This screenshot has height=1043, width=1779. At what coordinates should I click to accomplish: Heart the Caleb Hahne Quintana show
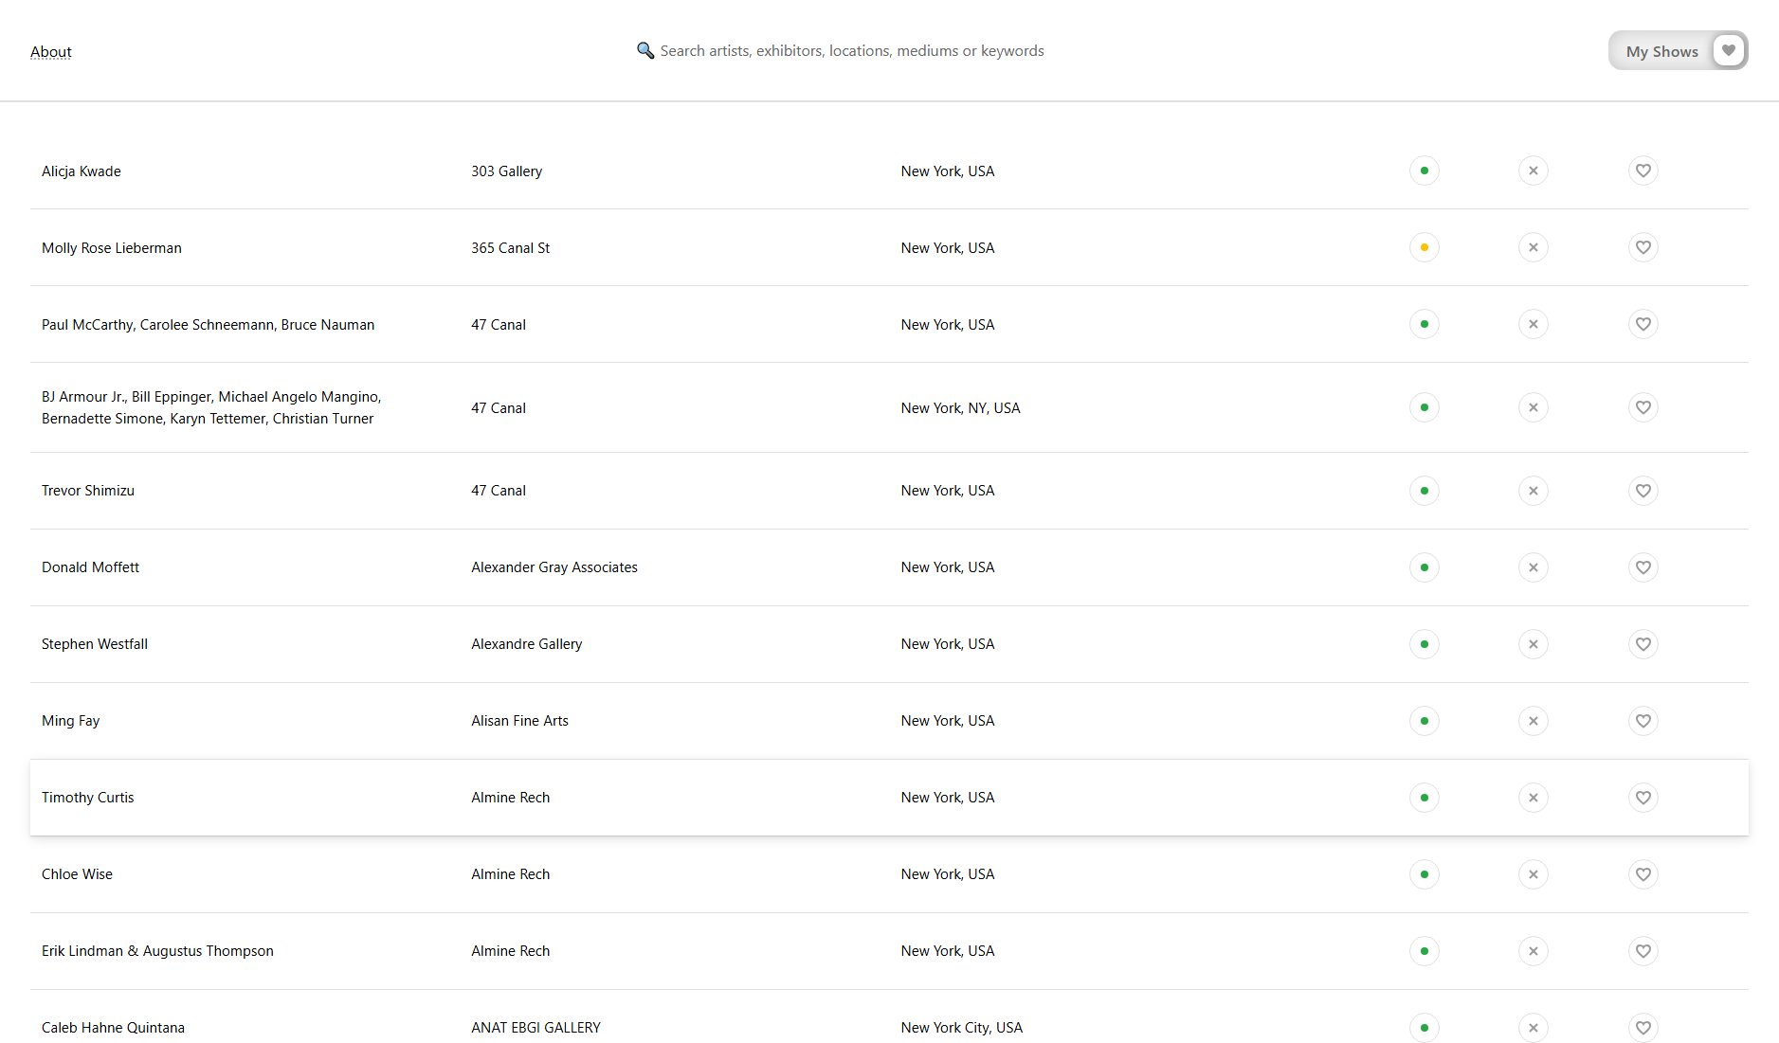pos(1643,1028)
